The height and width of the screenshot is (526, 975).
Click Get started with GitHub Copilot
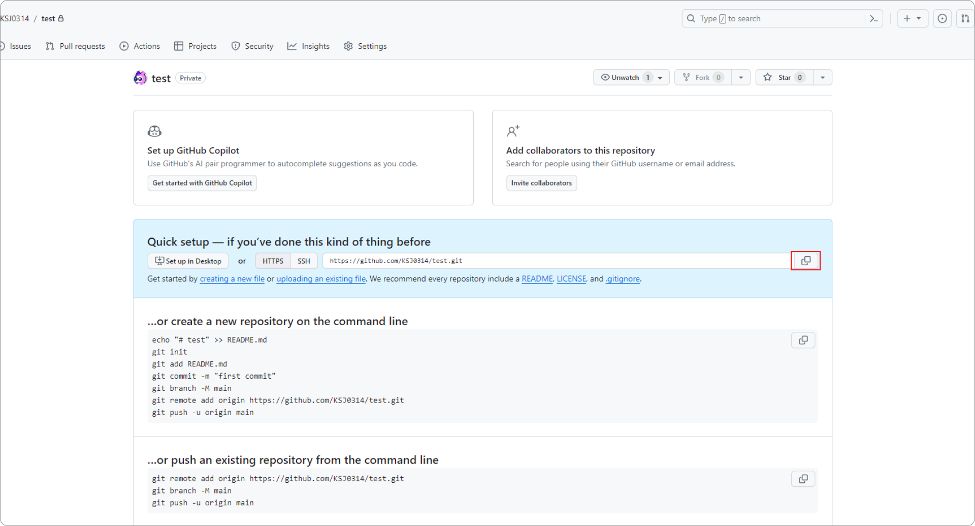[x=202, y=183]
